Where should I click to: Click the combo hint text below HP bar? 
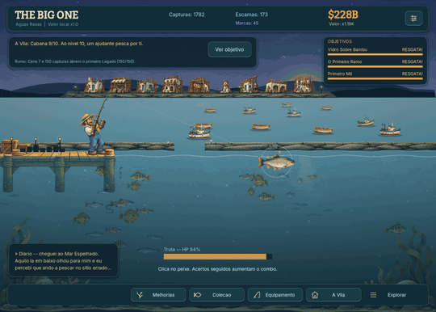[x=217, y=269]
